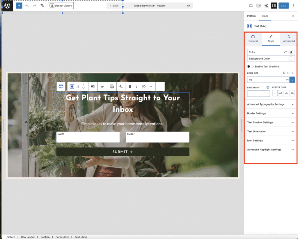Image resolution: width=298 pixels, height=239 pixels.
Task: Expand Border Settings section
Action: pyautogui.click(x=271, y=113)
